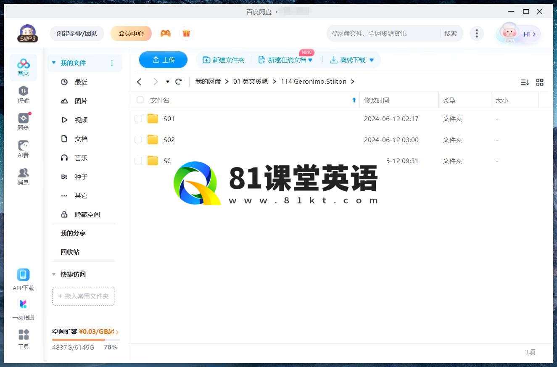Open 我的分享 section
Image resolution: width=557 pixels, height=367 pixels.
click(x=73, y=233)
